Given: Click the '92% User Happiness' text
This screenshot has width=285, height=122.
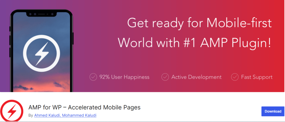Looking at the screenshot, I should pos(124,77).
